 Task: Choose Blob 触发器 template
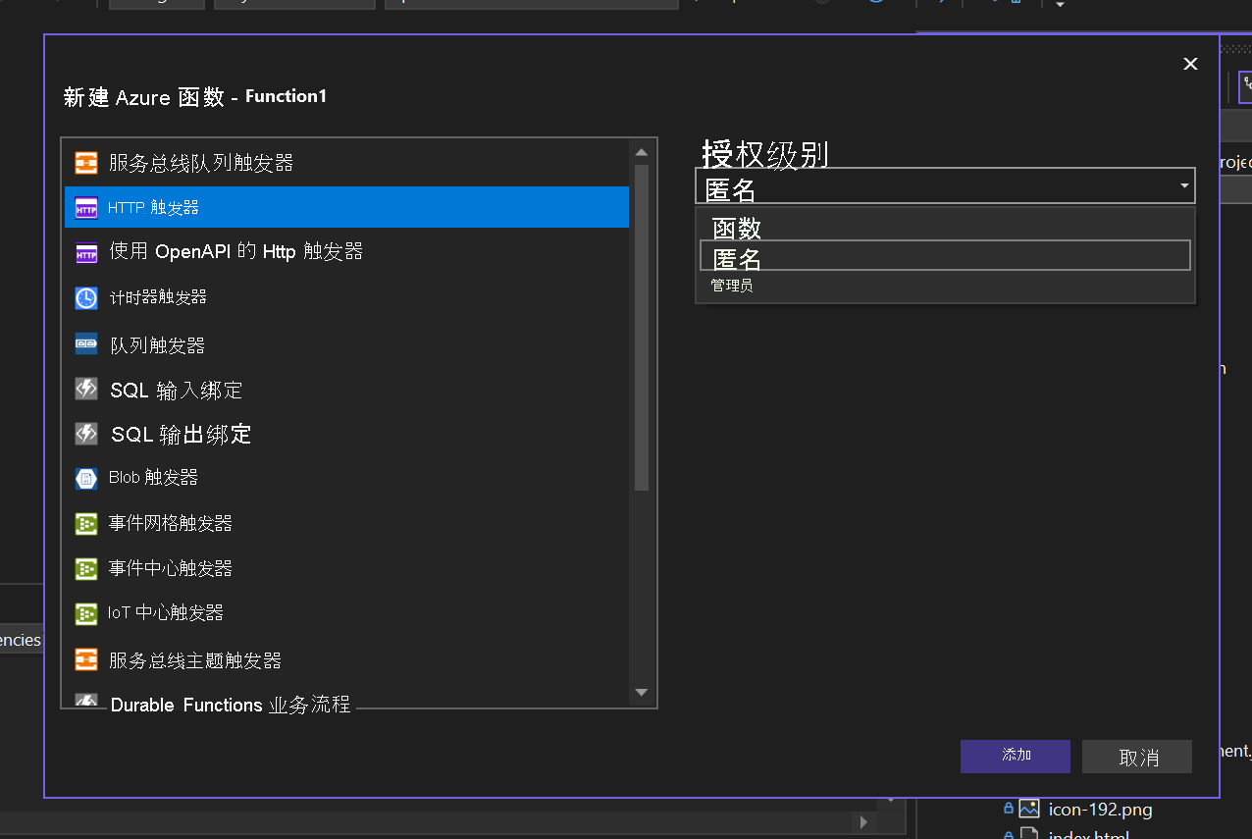(x=346, y=478)
